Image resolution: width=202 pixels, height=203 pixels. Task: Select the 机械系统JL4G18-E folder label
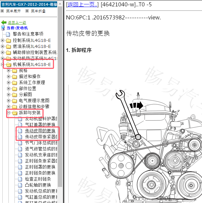tap(32, 64)
